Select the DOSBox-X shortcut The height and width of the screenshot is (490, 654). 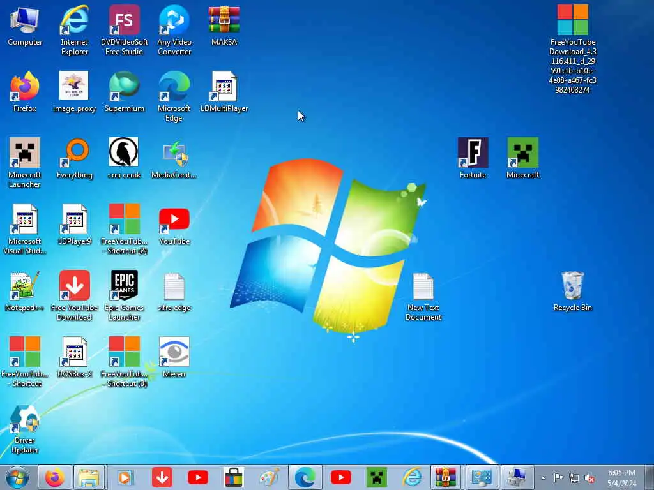pos(74,357)
